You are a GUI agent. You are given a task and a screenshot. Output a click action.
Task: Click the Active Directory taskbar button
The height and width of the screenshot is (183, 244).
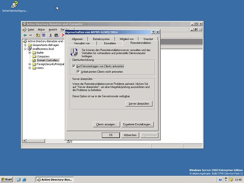[x=55, y=180]
